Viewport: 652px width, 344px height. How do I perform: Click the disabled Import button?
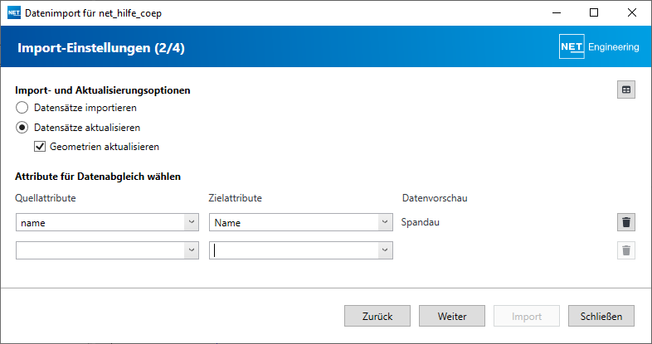point(527,316)
